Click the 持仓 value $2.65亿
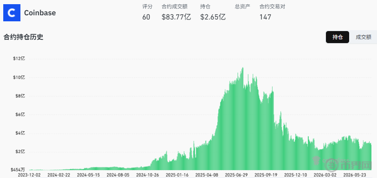Viewport: 377px width, 178px height. 213,17
